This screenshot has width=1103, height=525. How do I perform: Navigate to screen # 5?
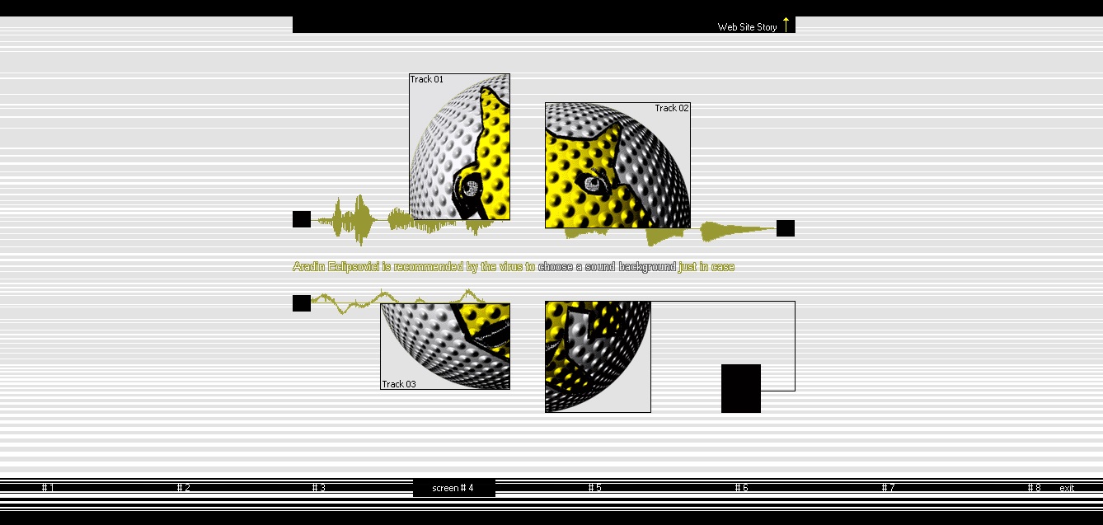[x=594, y=488]
